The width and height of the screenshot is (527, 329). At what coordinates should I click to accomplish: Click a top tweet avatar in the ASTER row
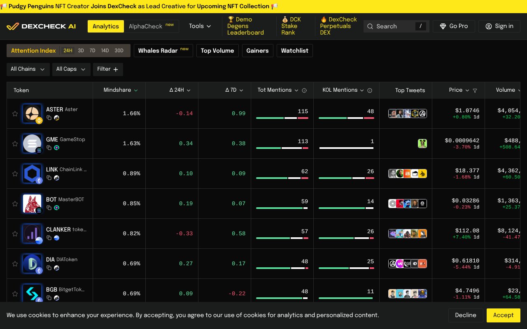click(392, 114)
